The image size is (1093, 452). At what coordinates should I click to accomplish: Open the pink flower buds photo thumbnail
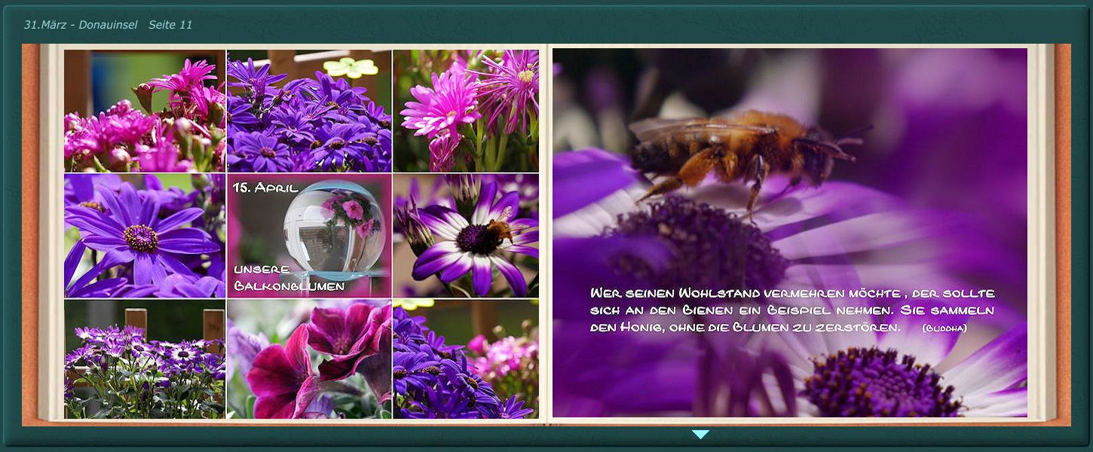[145, 111]
